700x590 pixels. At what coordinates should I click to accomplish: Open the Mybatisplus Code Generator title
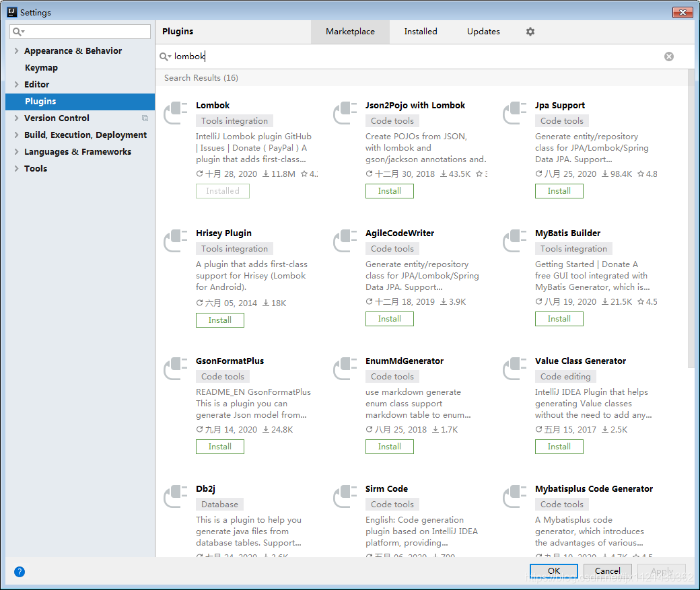click(594, 488)
